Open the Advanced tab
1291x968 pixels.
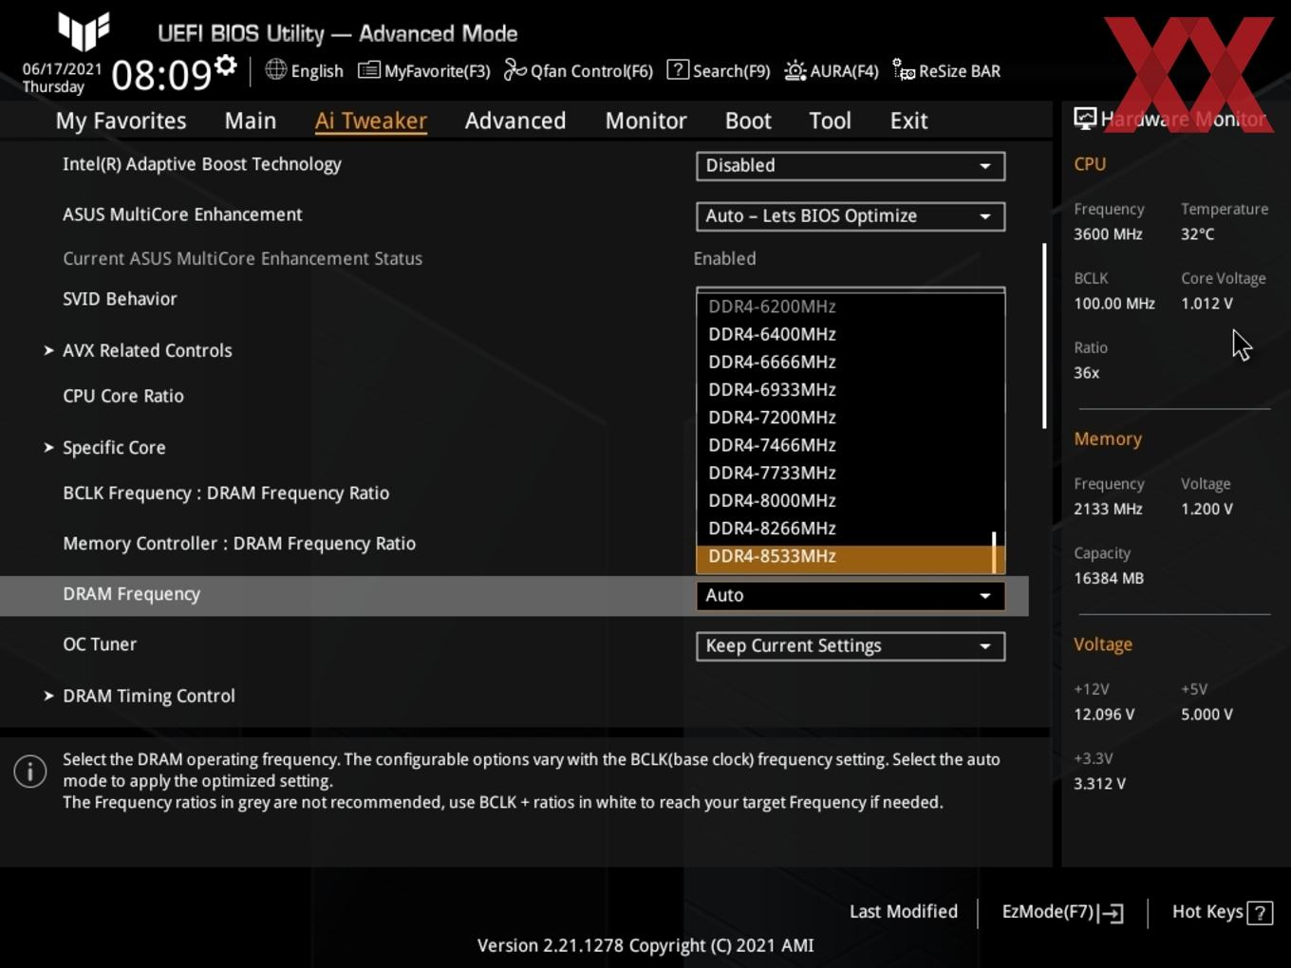click(515, 121)
